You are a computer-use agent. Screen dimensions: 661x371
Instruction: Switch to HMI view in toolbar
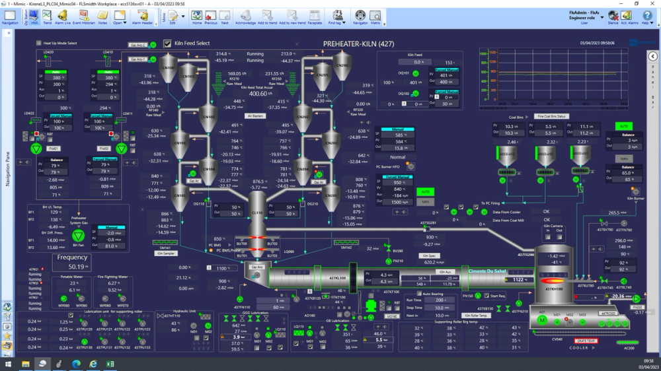coord(34,17)
